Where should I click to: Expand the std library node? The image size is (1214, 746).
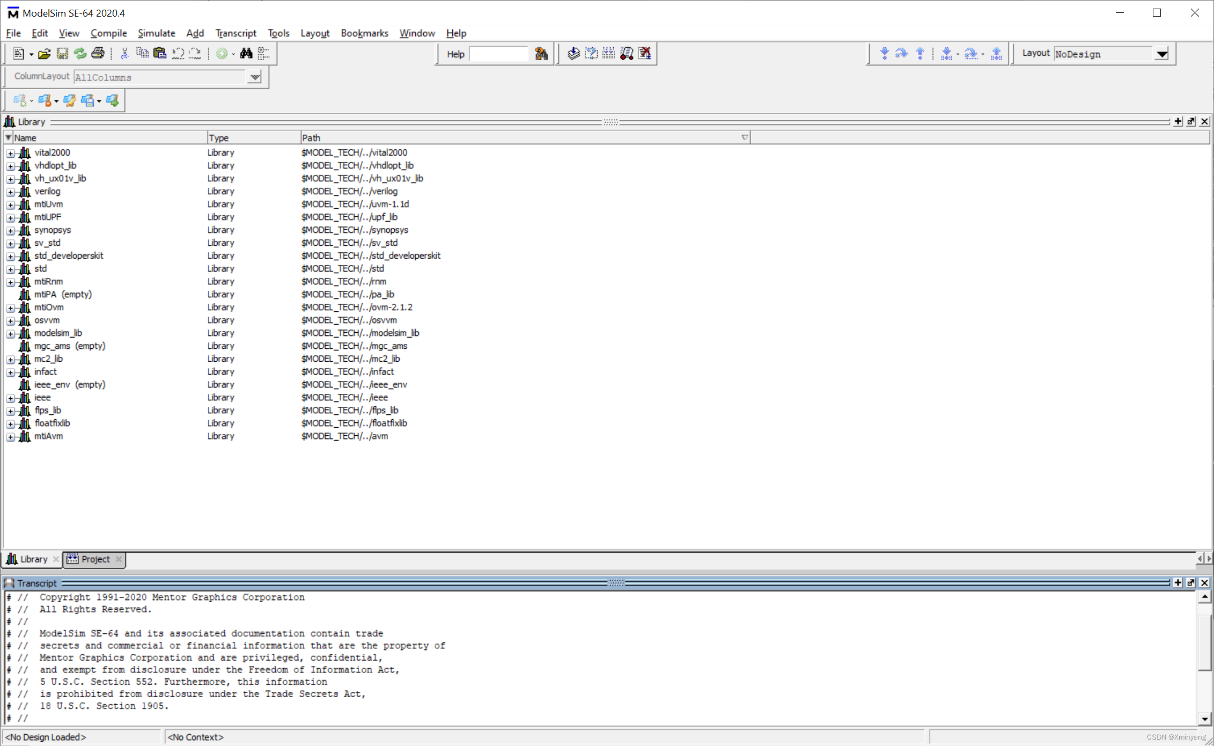10,269
